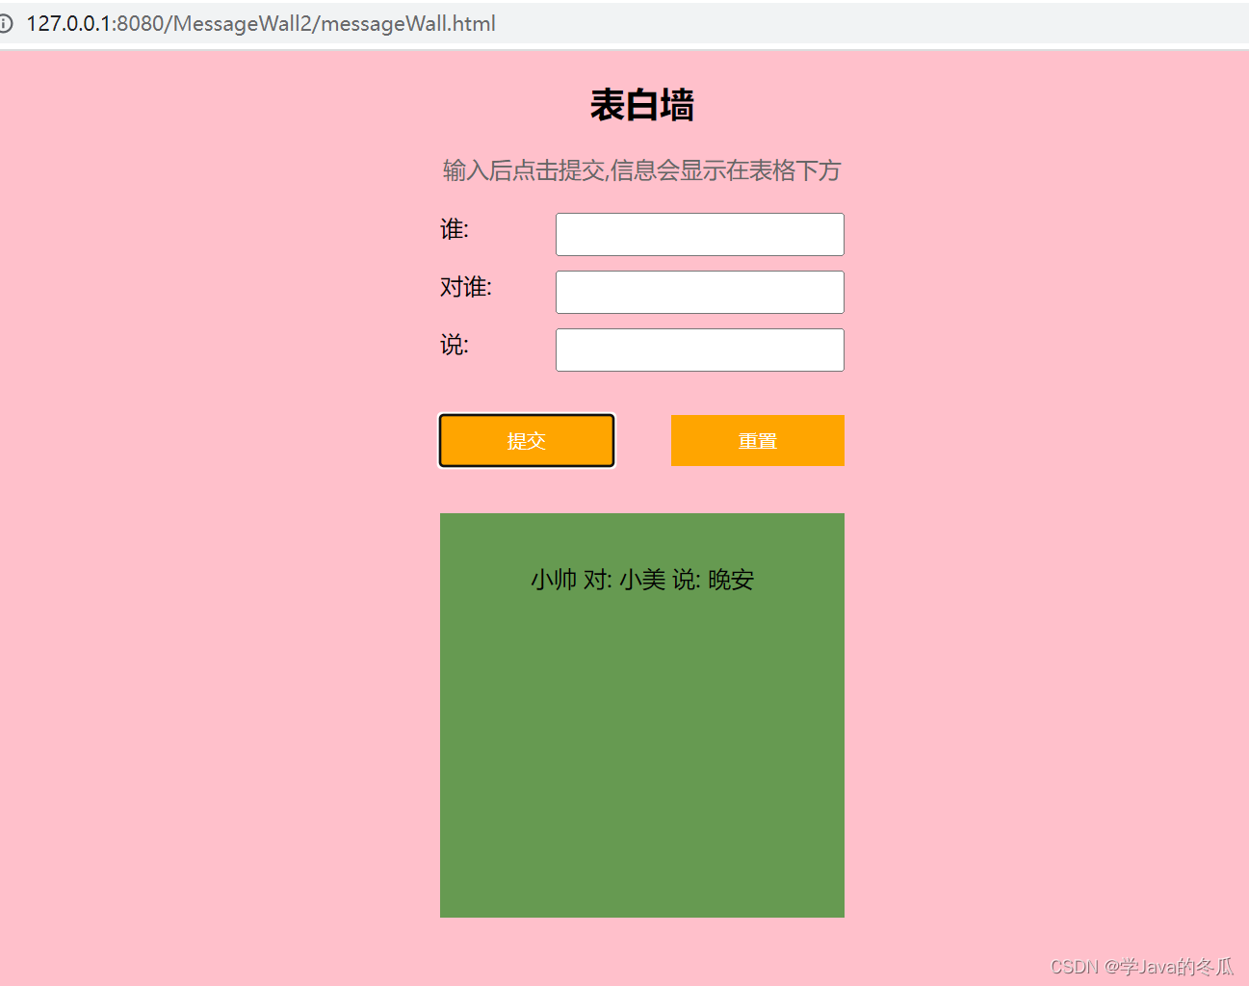The width and height of the screenshot is (1249, 986).
Task: Click the instruction text 输入后点击提交,信息会显示在表格下方
Action: click(642, 171)
